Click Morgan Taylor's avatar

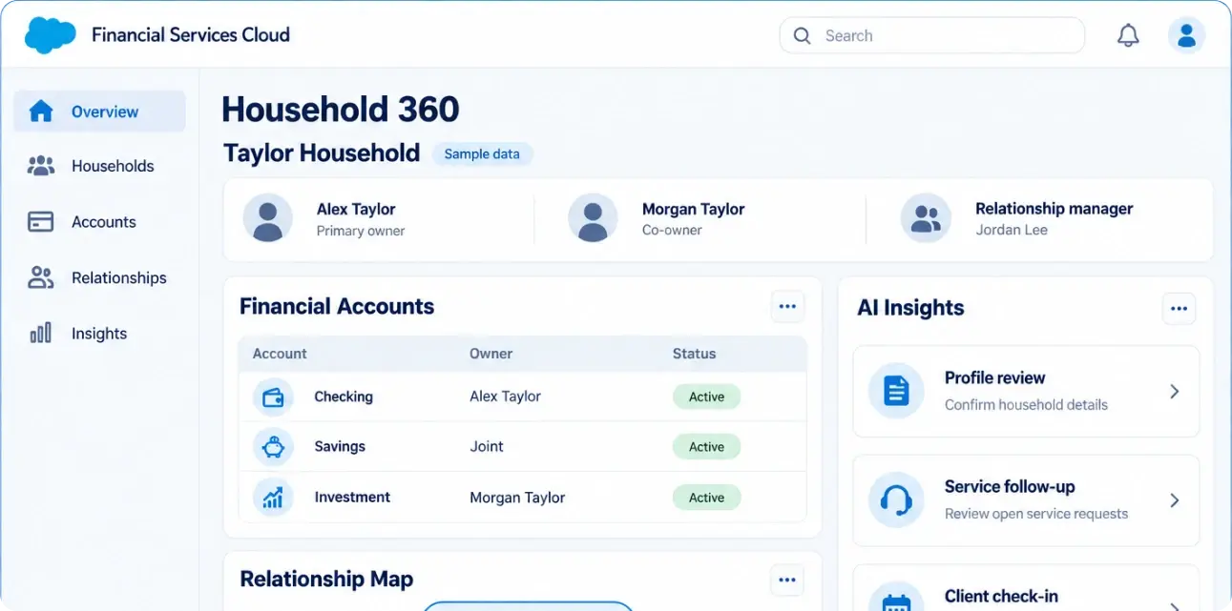(x=593, y=218)
